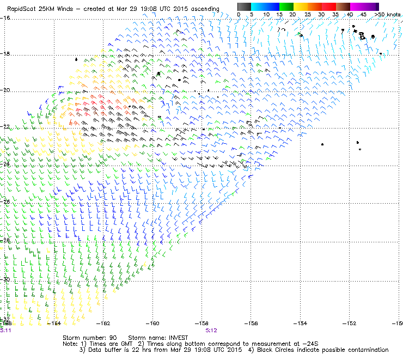Click the '-18' latitude axis label
This screenshot has width=403, height=354.
pyautogui.click(x=5, y=54)
